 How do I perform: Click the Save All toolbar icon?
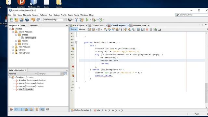click(27, 19)
